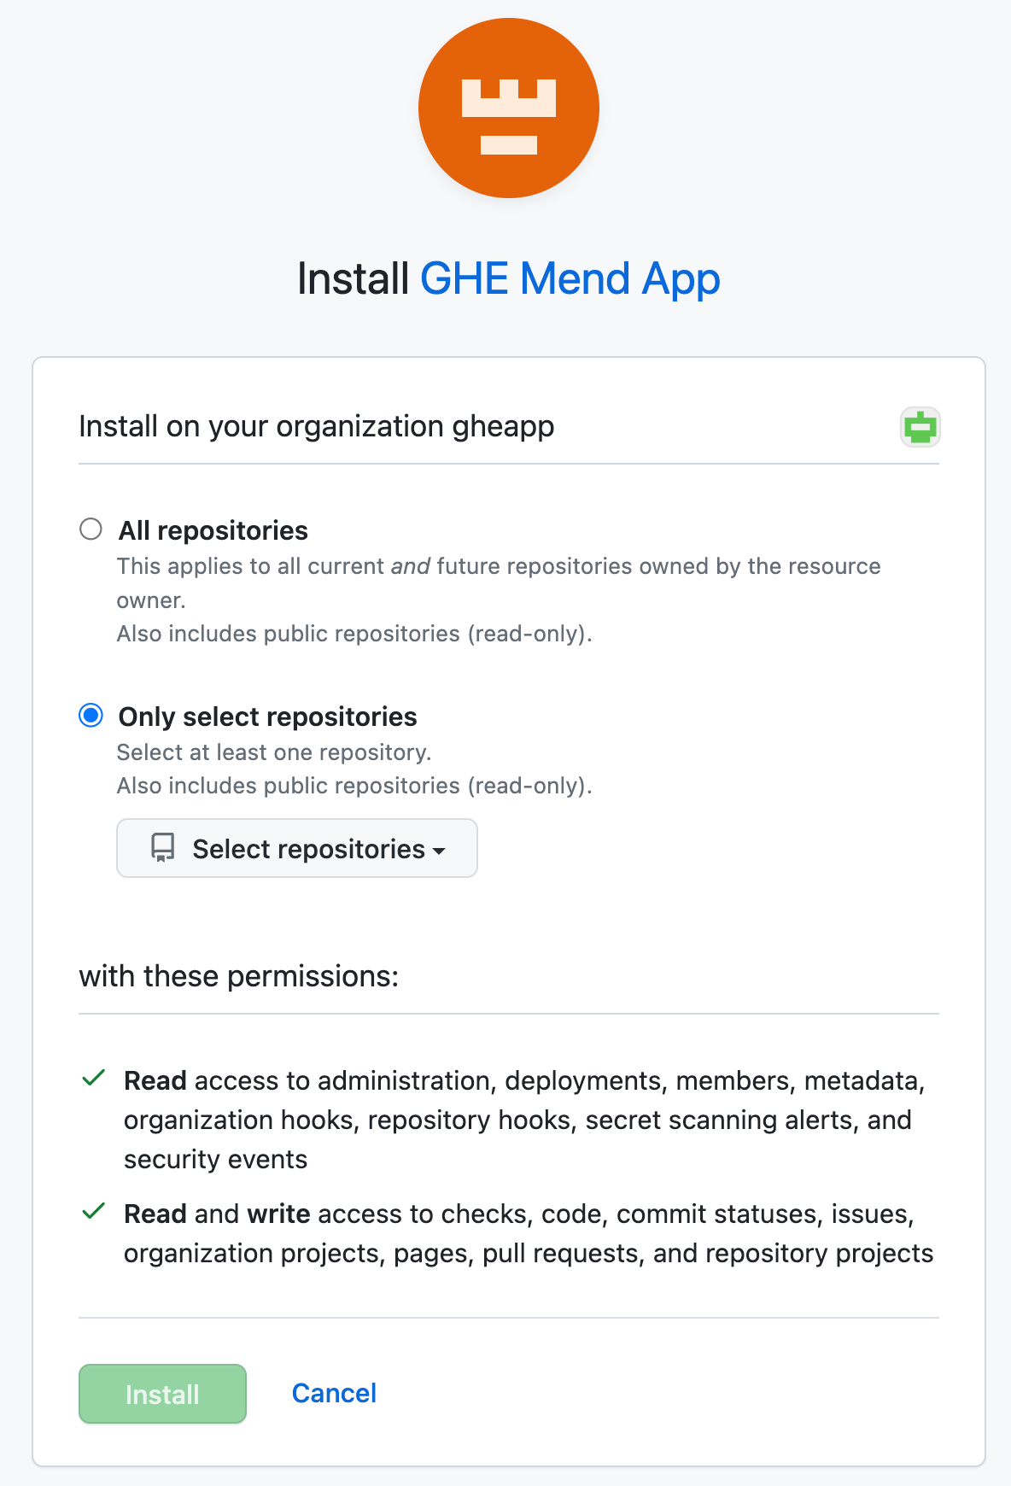Click the Cancel link
The image size is (1011, 1486).
click(334, 1393)
